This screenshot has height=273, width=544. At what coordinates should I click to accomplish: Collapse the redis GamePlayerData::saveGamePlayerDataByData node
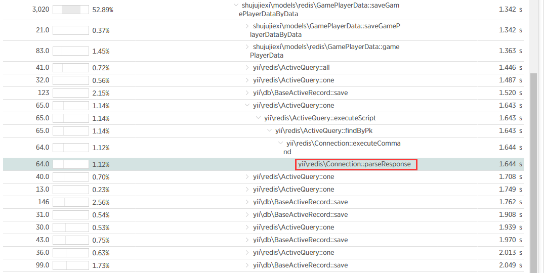[x=236, y=5]
